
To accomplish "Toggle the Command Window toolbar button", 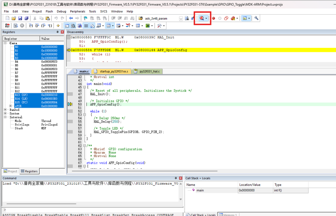I will [x=67, y=25].
